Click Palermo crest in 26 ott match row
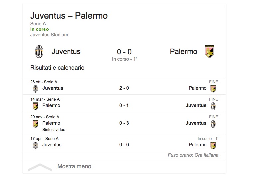 click(x=213, y=89)
